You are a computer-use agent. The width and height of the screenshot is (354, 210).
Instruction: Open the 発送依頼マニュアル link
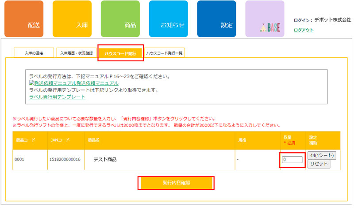point(98,83)
